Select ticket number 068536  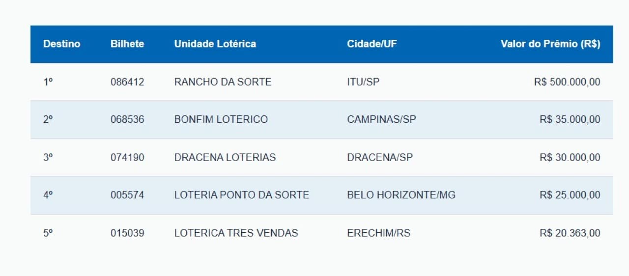(x=127, y=119)
